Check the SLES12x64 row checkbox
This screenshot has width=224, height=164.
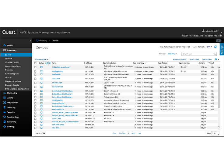35,79
